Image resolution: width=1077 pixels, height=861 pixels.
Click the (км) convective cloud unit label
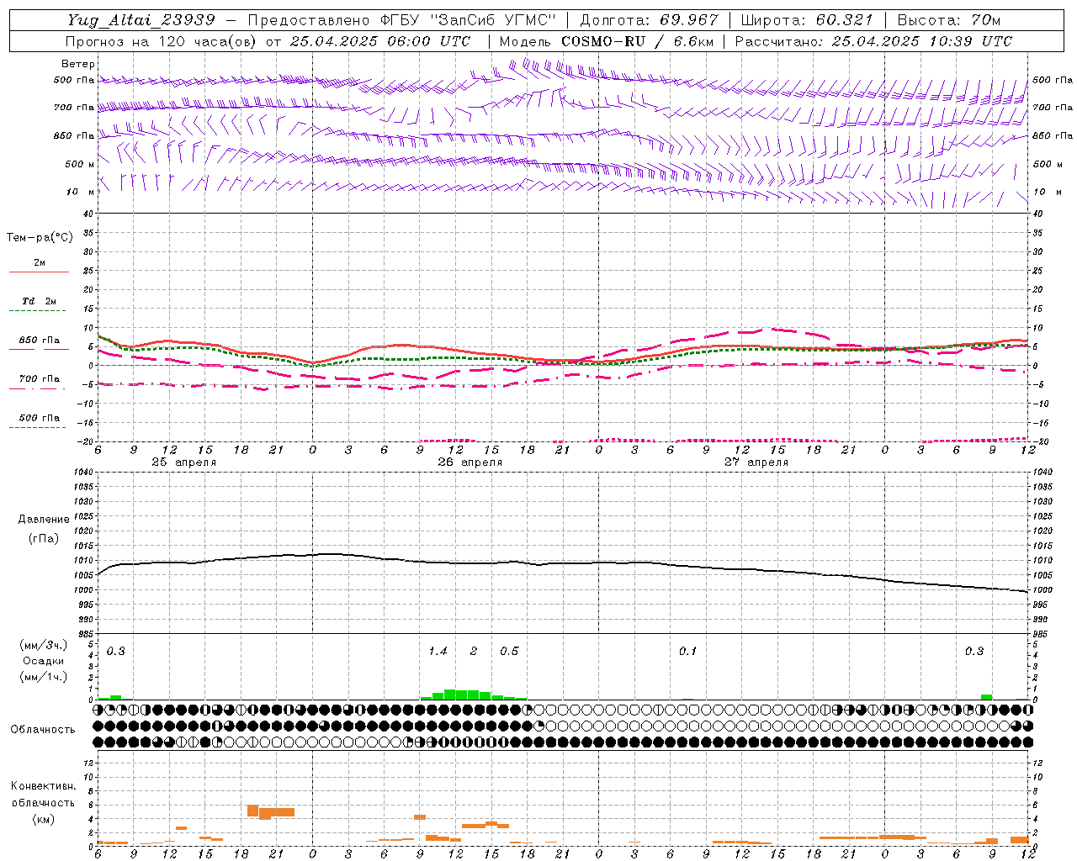click(x=43, y=819)
